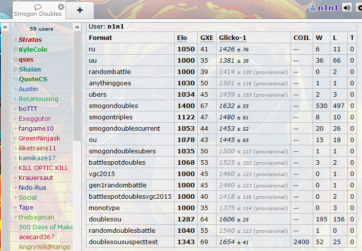Viewport: 362px width, 251px height.
Task: Select user KILL OPTIC KILL
Action: pyautogui.click(x=43, y=168)
